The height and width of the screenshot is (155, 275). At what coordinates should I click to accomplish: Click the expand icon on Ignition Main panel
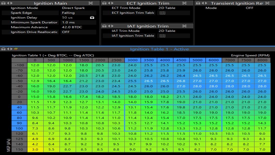[x=90, y=3]
